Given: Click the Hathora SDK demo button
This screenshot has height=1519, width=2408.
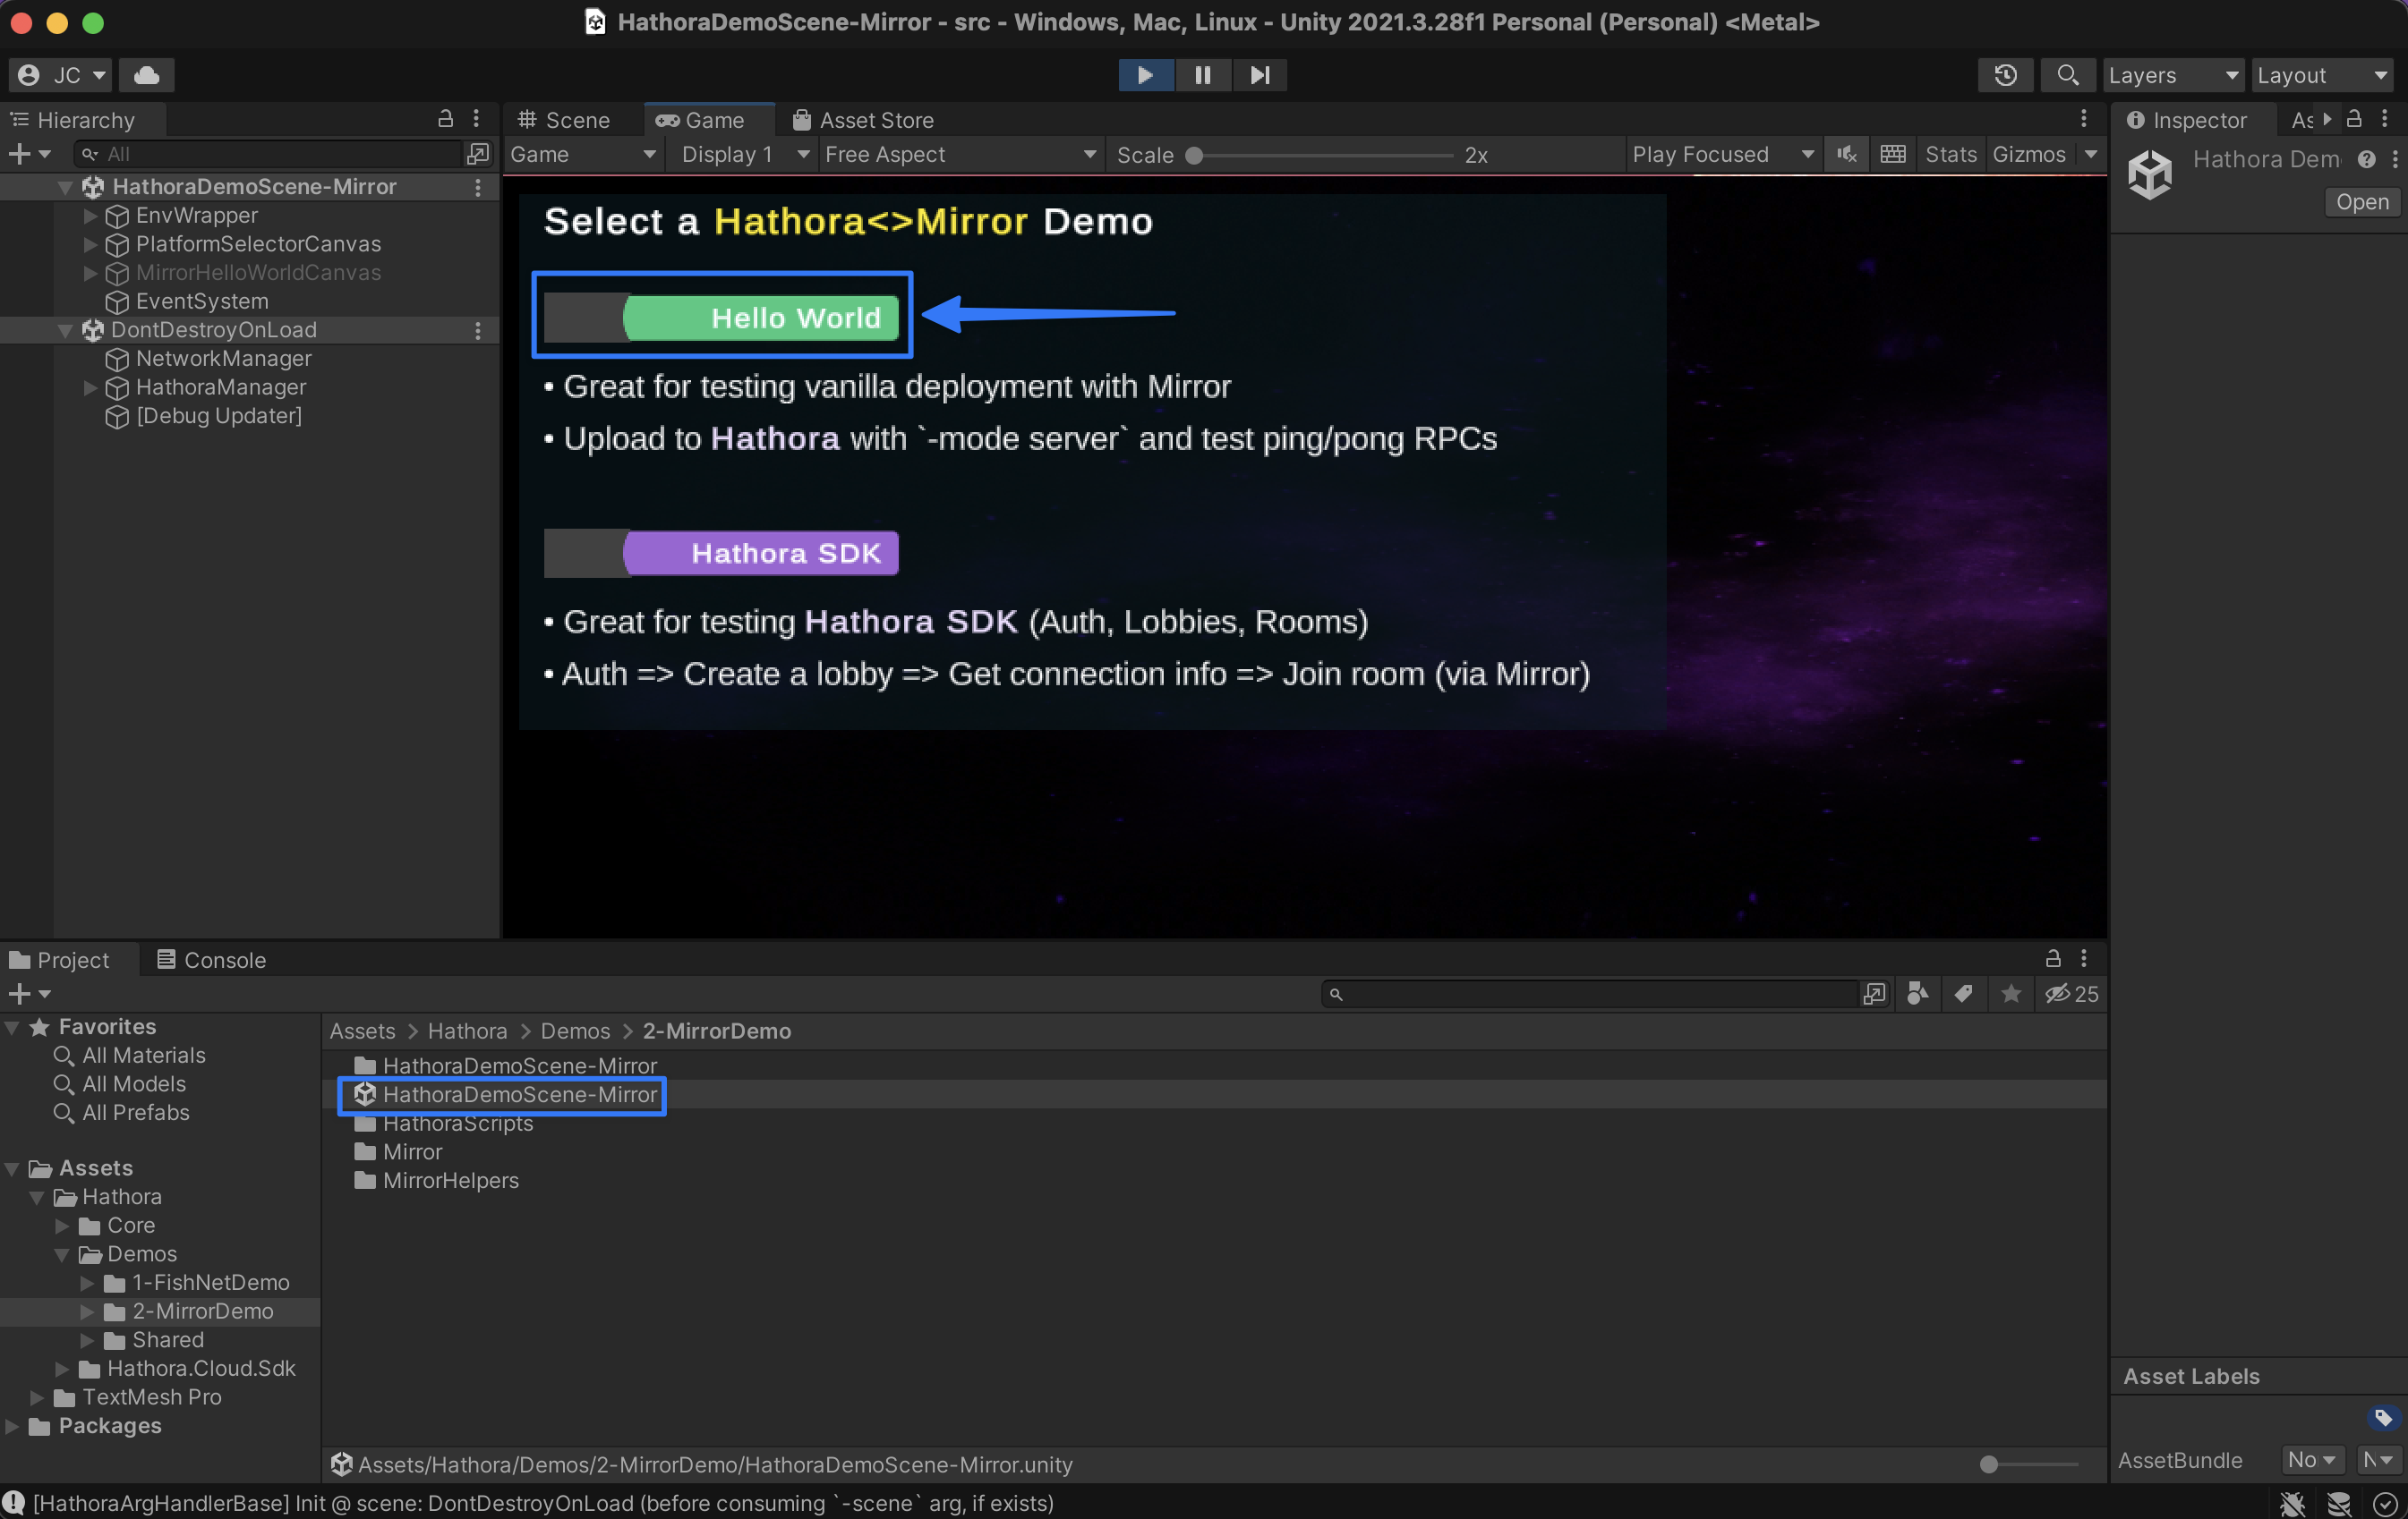Looking at the screenshot, I should click(x=721, y=554).
